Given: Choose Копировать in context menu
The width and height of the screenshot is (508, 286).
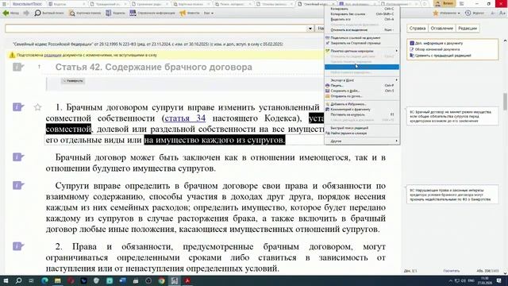Looking at the screenshot, I should point(362,9).
